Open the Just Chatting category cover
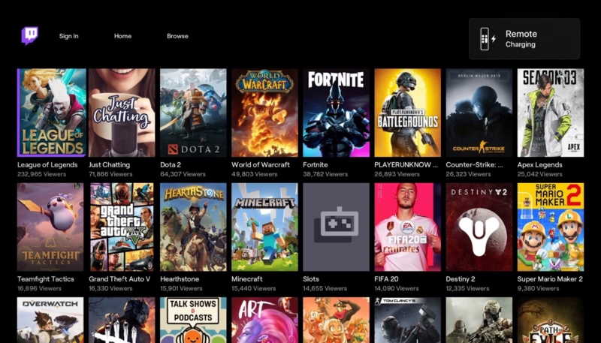This screenshot has height=343, width=601. [x=122, y=113]
